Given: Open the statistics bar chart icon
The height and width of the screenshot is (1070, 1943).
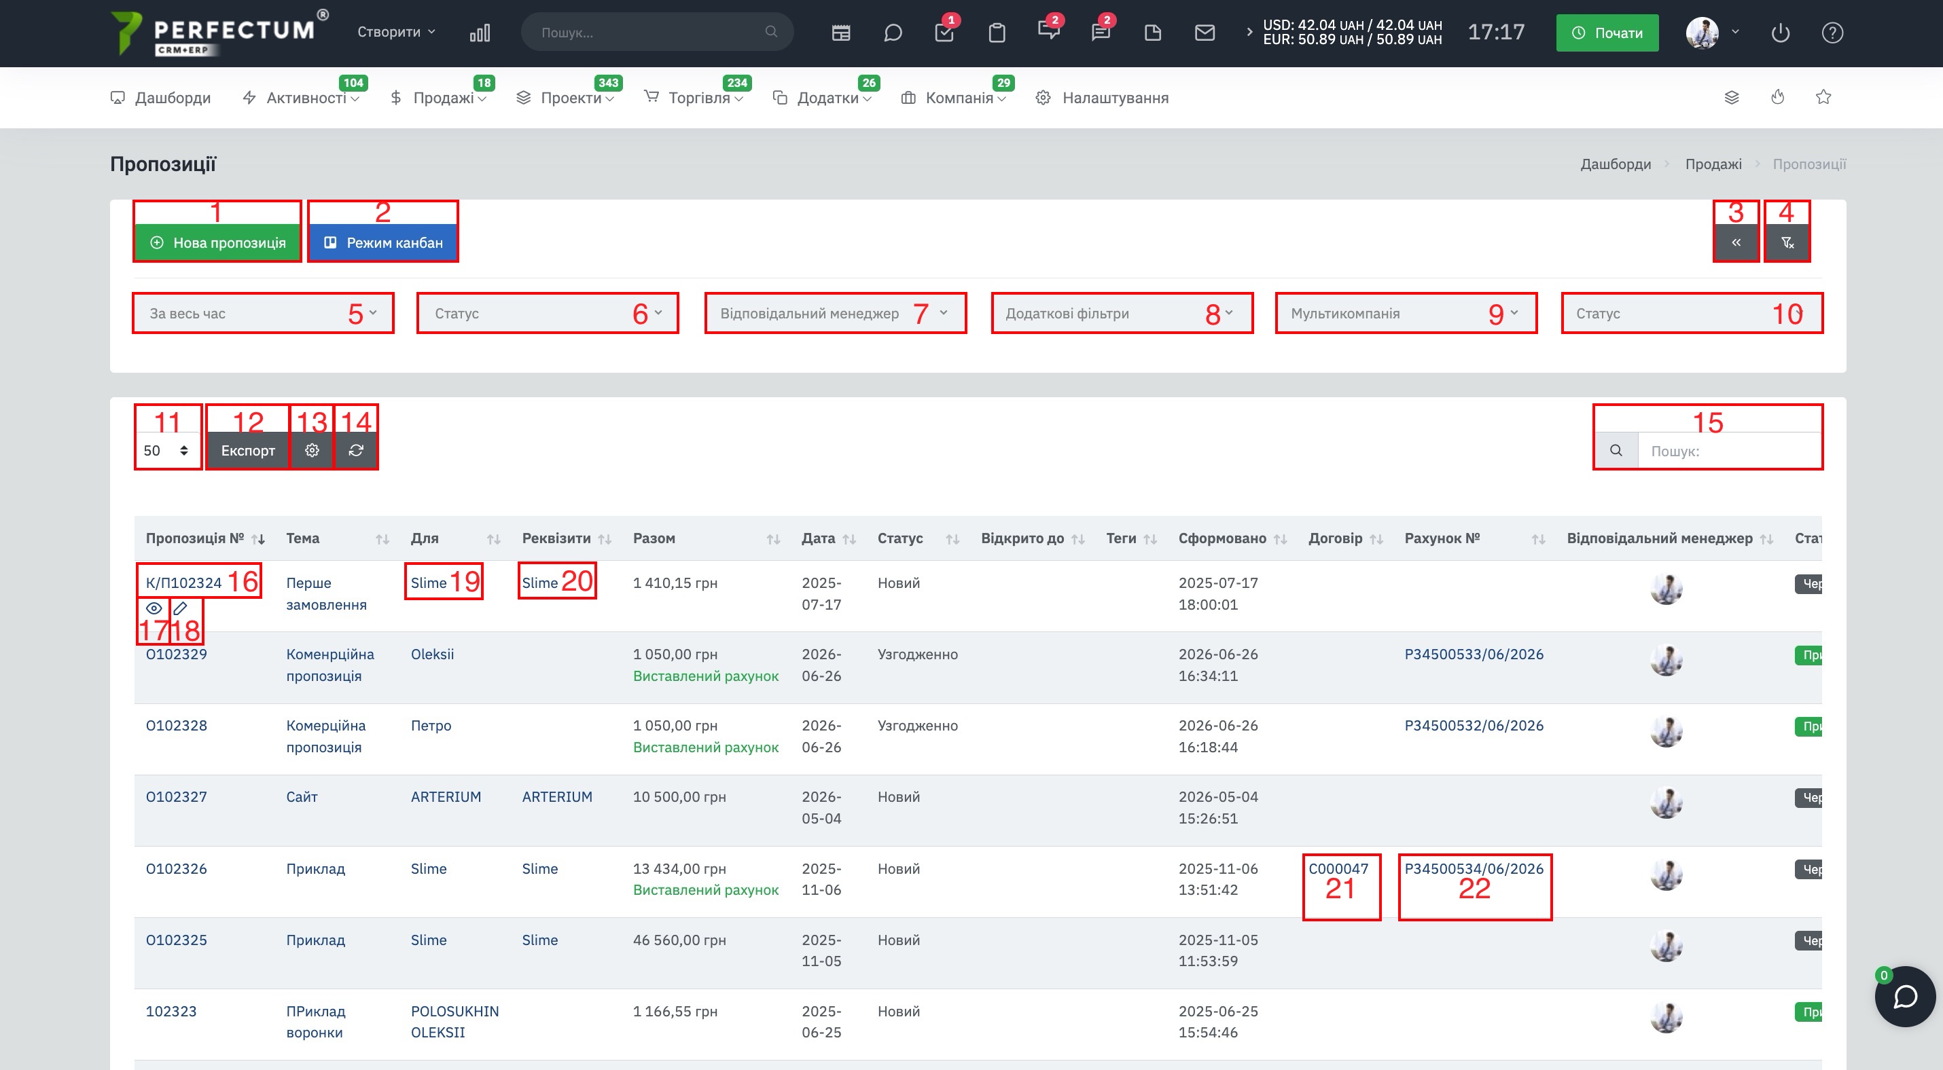Looking at the screenshot, I should click(480, 33).
